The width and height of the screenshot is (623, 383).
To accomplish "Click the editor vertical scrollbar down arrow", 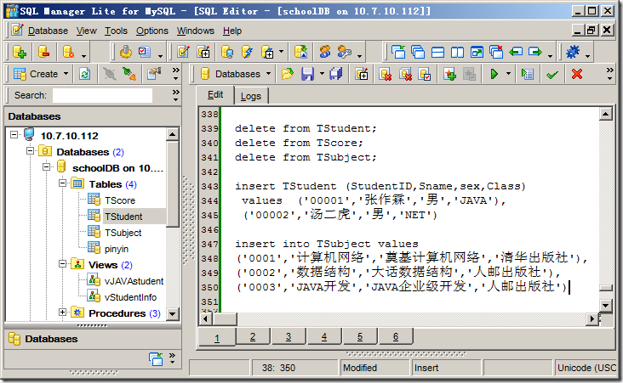I will pos(605,305).
